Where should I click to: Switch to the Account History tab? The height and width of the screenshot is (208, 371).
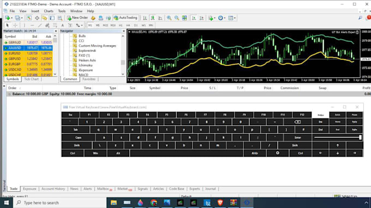click(53, 189)
